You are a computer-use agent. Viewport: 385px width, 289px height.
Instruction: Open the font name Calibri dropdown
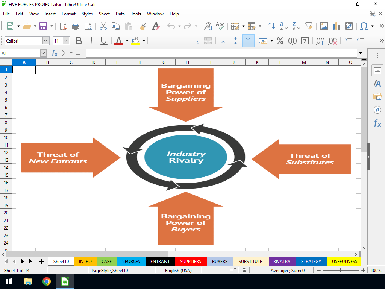click(45, 41)
